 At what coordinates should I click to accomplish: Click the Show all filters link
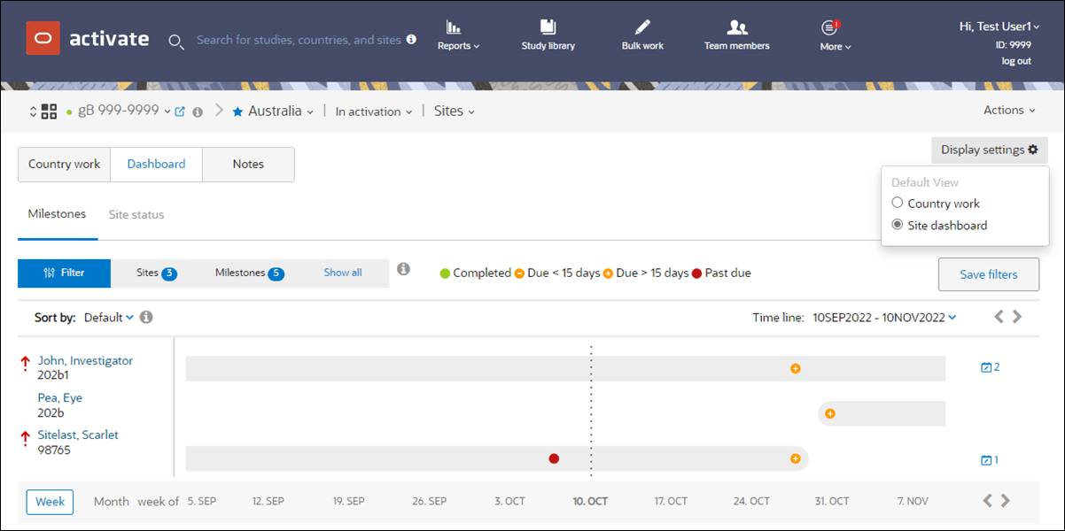coord(343,273)
